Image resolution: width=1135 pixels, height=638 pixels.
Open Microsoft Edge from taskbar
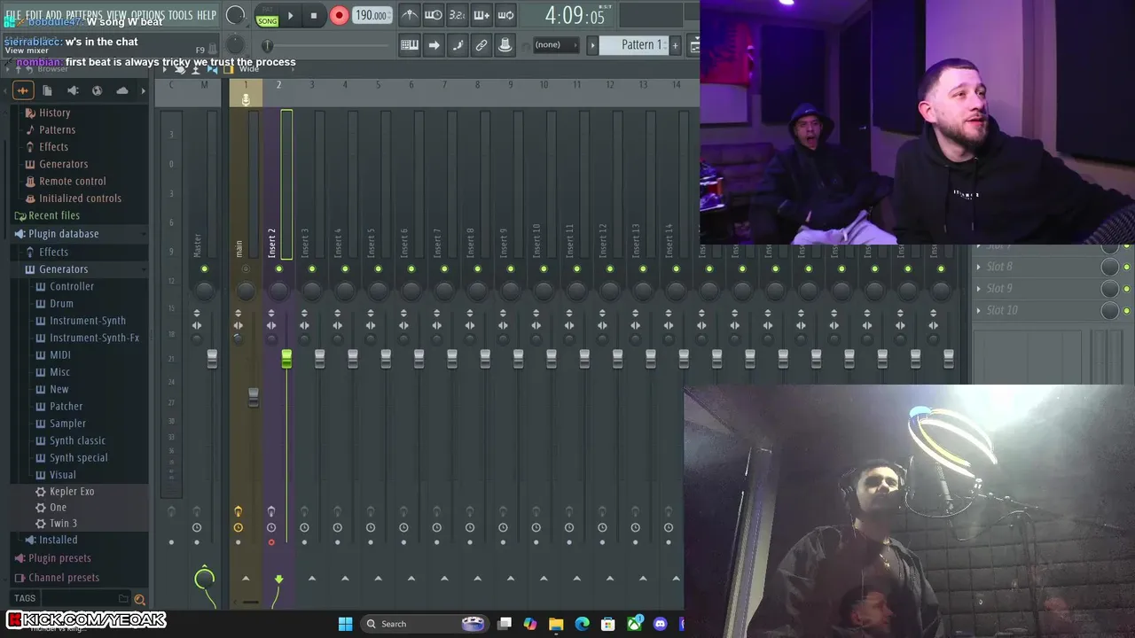pos(582,624)
